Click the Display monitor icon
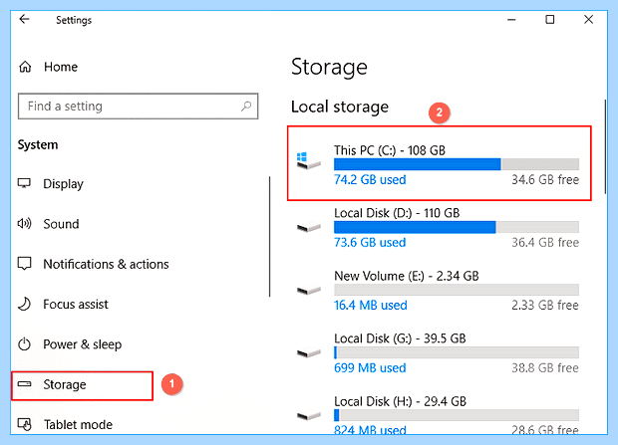Viewport: 618px width, 445px height. click(25, 183)
